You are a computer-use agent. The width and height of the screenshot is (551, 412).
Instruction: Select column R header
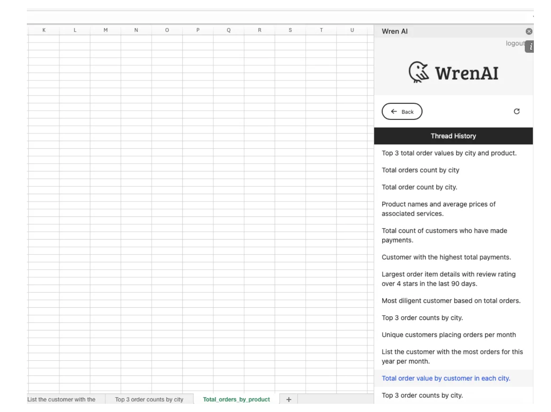pyautogui.click(x=259, y=30)
